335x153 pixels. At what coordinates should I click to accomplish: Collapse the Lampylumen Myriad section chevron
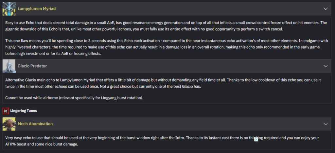325,9
